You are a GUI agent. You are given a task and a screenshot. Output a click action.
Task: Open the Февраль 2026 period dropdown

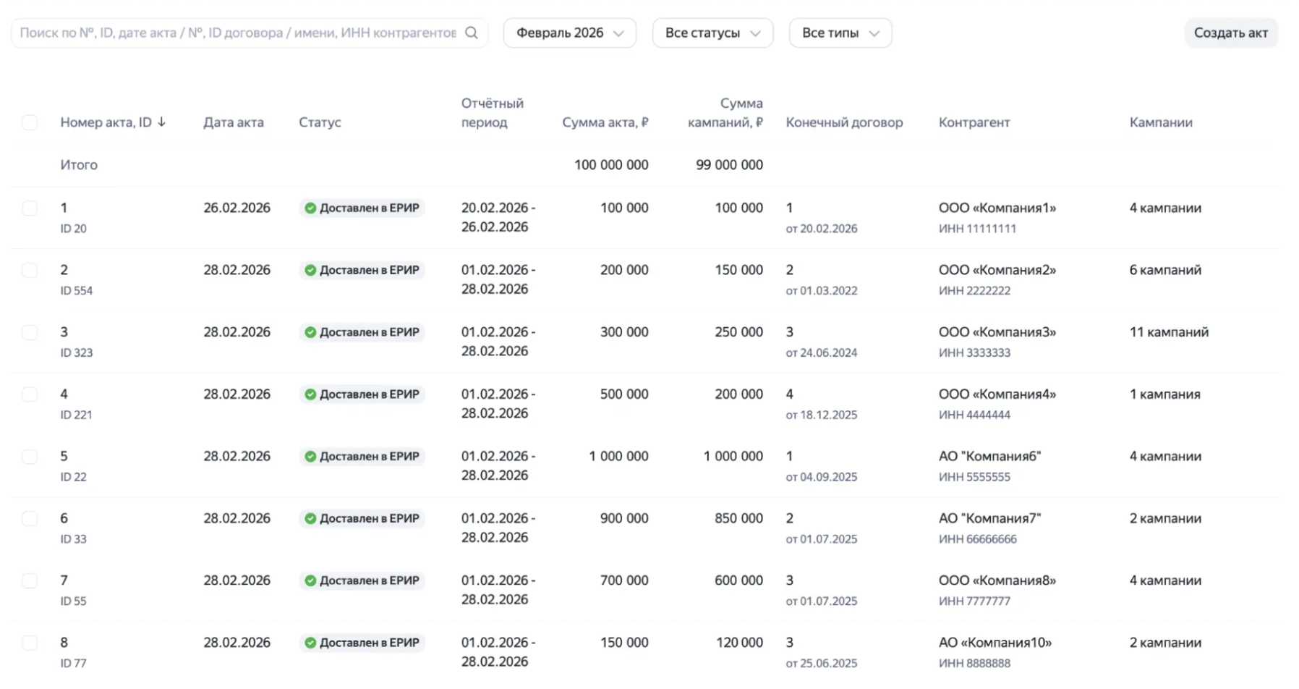click(561, 33)
